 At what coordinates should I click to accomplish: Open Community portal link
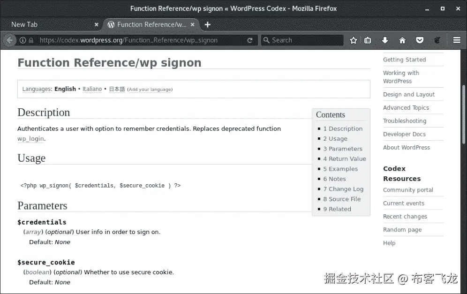408,190
